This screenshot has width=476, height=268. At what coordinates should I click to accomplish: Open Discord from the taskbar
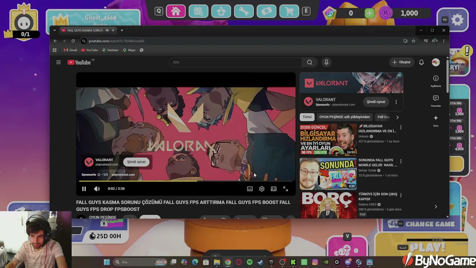[x=348, y=262]
